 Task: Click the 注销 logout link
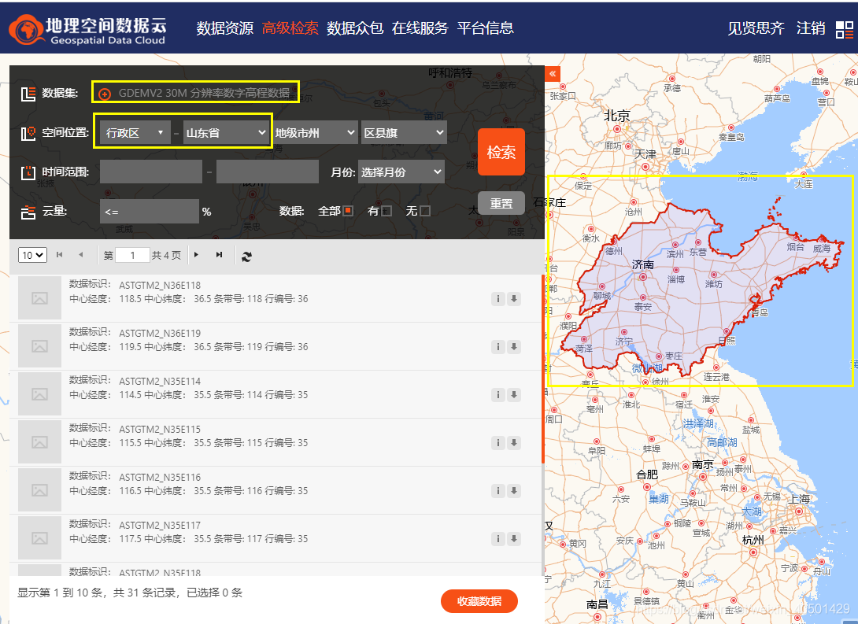click(x=811, y=28)
